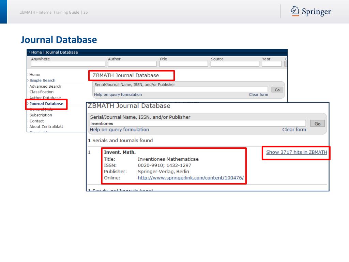Open Simple Search in the sidebar
The image size is (349, 262).
[x=42, y=81]
